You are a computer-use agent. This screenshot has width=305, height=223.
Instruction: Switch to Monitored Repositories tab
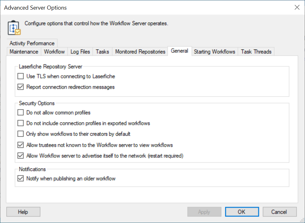tap(140, 52)
